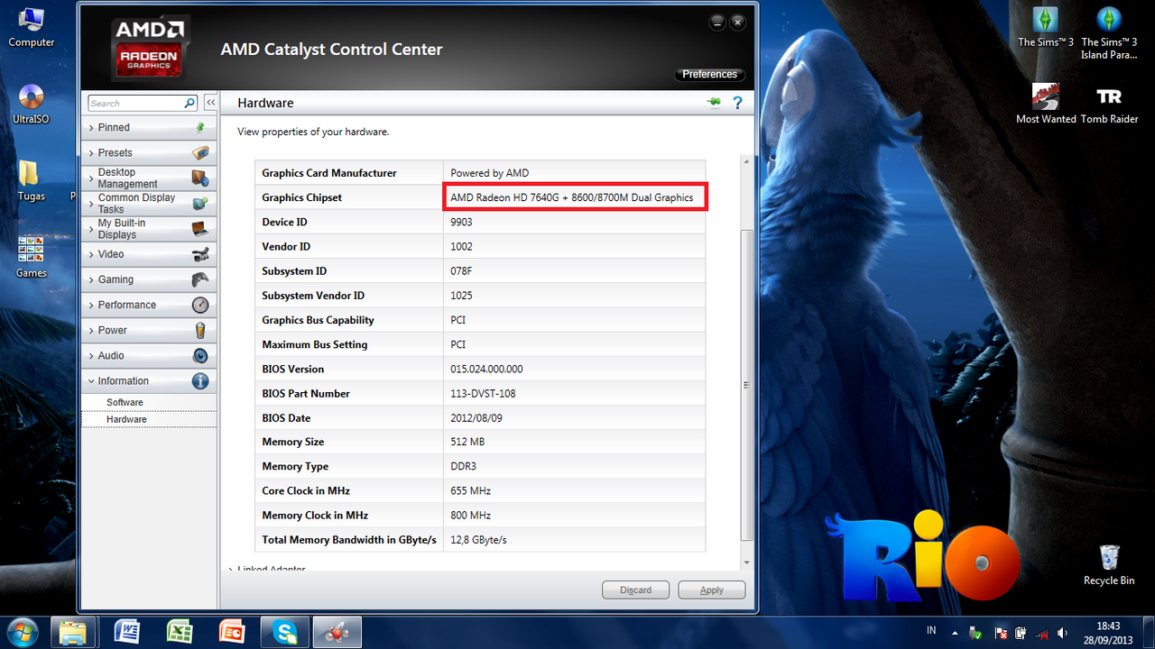This screenshot has height=649, width=1155.
Task: Open the Computer desktop icon
Action: 31,27
